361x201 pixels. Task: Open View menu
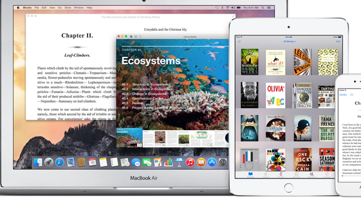52,8
